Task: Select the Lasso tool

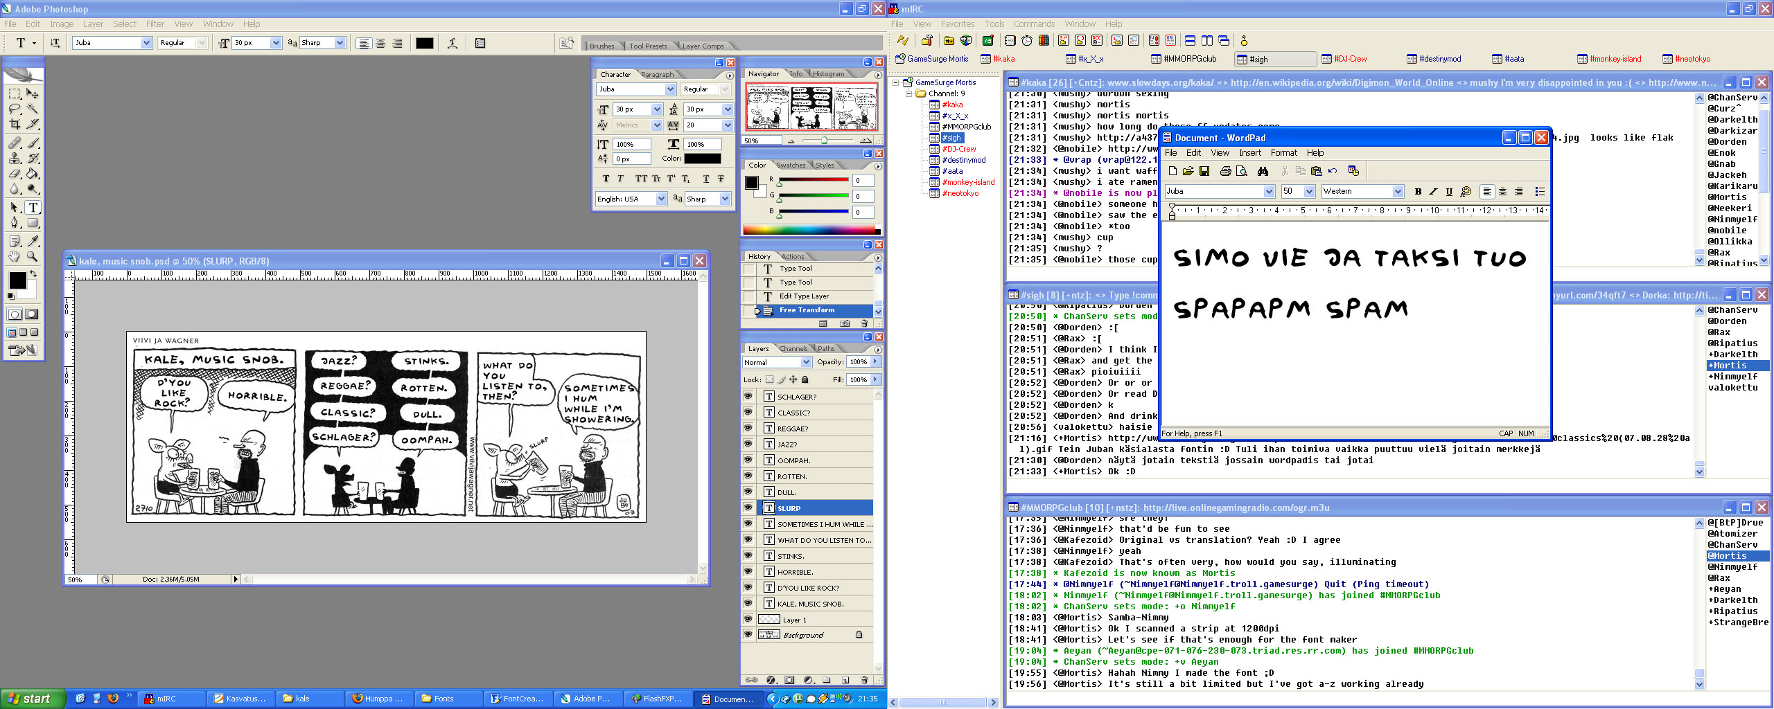Action: point(15,109)
